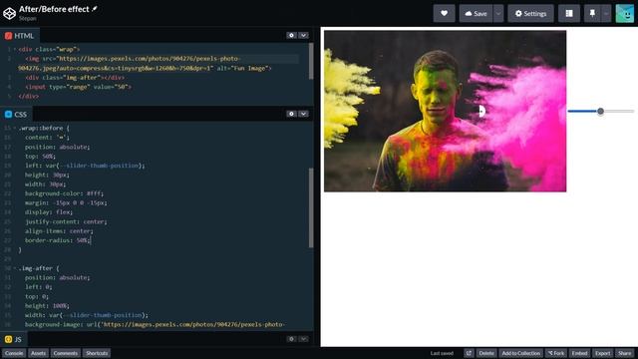The image size is (638, 359).
Task: Click the input type range HTML line
Action: (78, 87)
